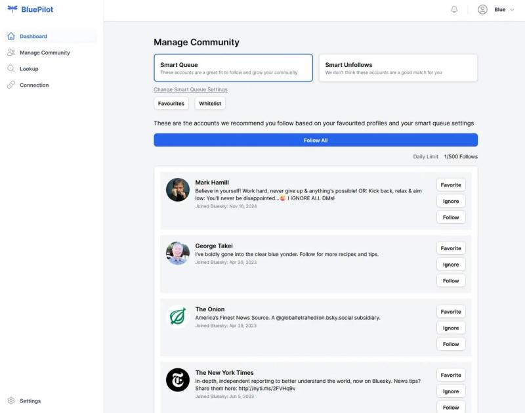Click the Blue username in header
Image resolution: width=525 pixels, height=413 pixels.
click(499, 10)
